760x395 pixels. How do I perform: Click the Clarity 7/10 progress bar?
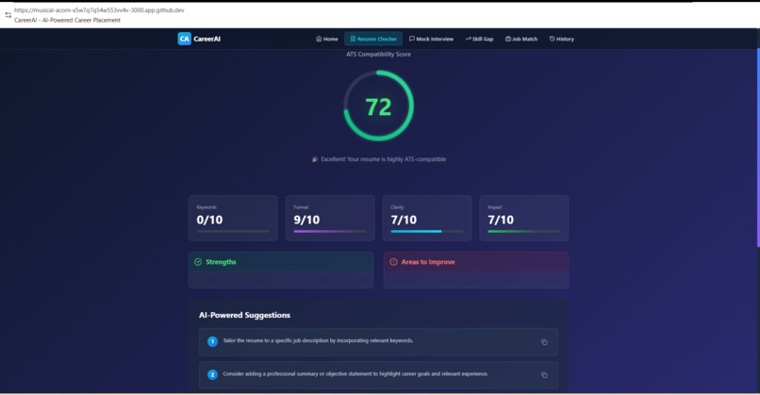(x=427, y=232)
